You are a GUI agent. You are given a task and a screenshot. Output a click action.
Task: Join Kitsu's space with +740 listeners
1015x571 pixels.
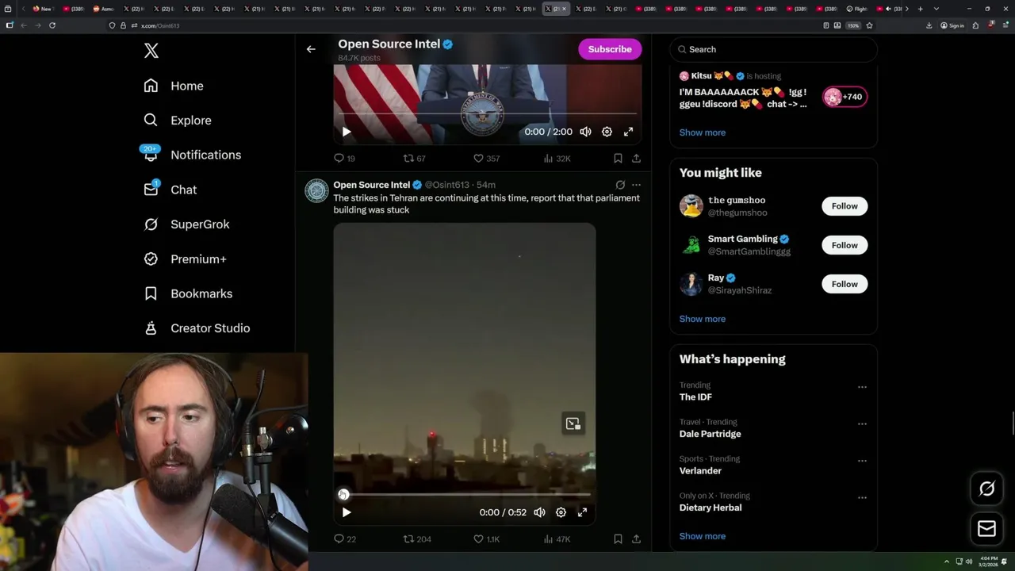click(845, 97)
